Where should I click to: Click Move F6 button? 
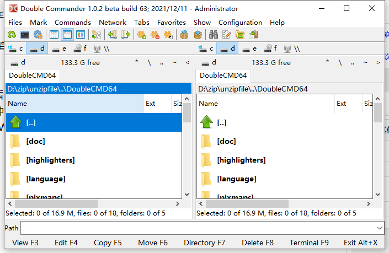(153, 243)
